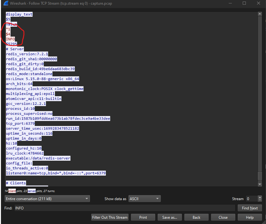The height and width of the screenshot is (224, 266).
Task: Close the Follow TCP Stream dialog via Close button
Action: [223, 217]
